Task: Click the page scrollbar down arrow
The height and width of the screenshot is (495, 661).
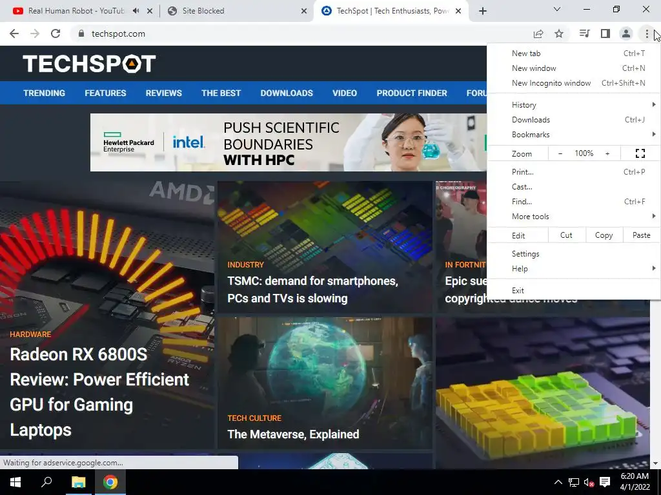Action: click(656, 463)
